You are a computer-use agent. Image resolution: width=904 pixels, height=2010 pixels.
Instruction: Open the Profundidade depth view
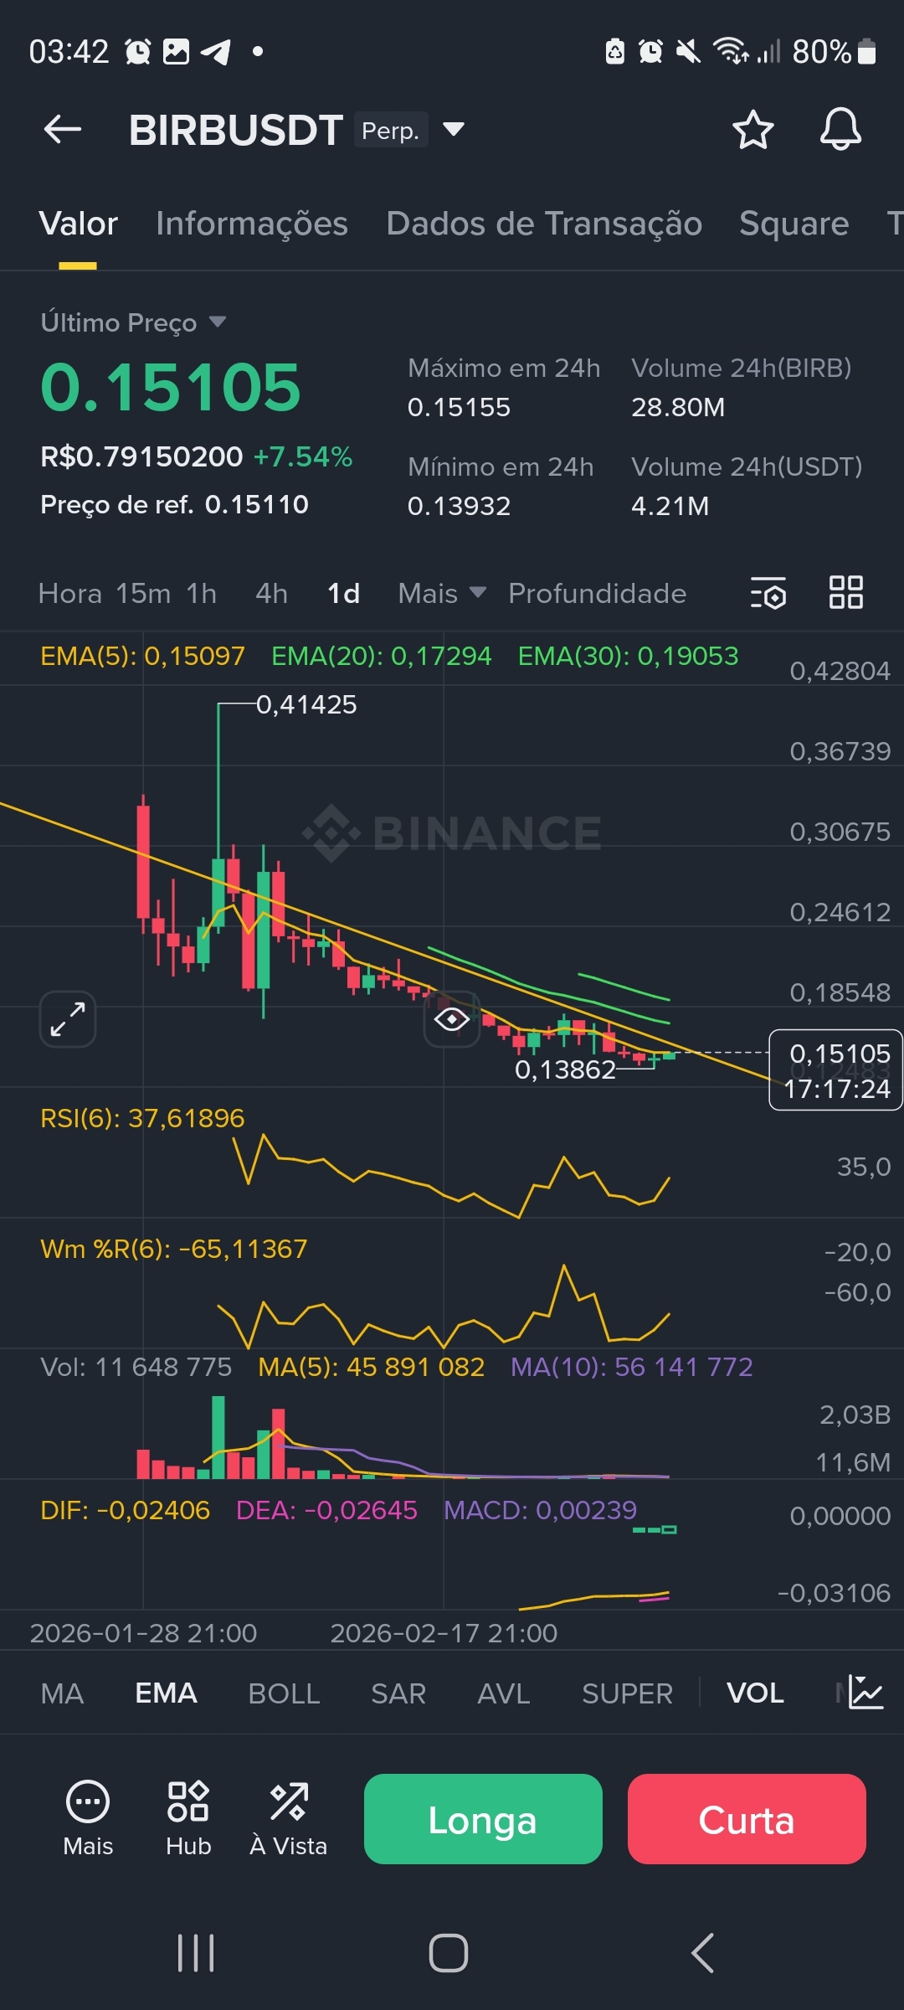pos(598,593)
